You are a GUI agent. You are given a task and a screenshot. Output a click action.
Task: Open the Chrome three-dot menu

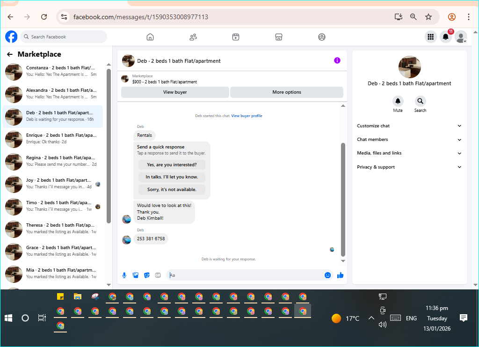click(x=469, y=17)
